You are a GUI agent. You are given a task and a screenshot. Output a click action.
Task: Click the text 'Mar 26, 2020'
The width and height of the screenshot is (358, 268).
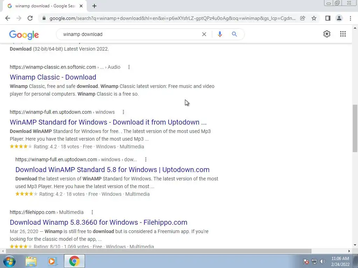tap(24, 231)
